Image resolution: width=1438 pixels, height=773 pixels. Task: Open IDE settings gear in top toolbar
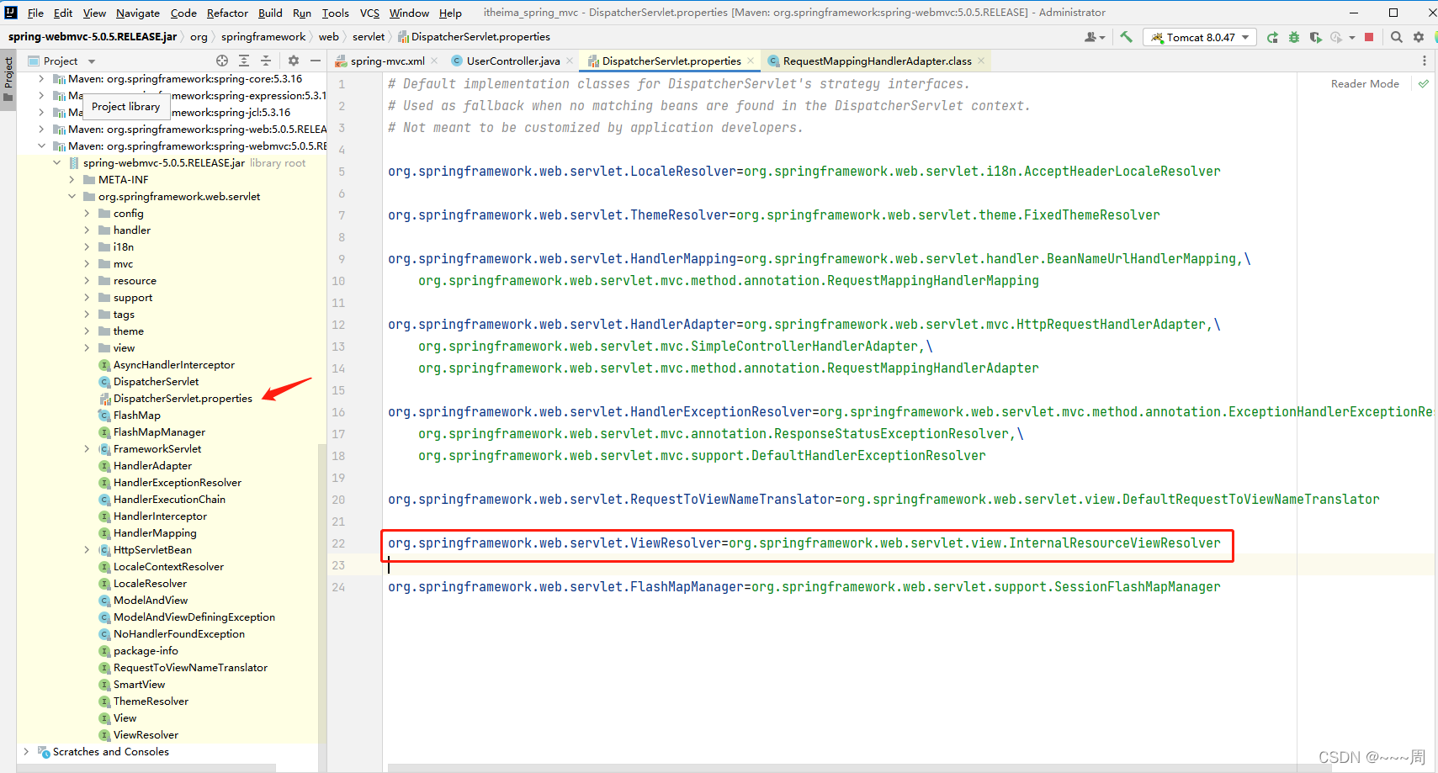[1419, 37]
